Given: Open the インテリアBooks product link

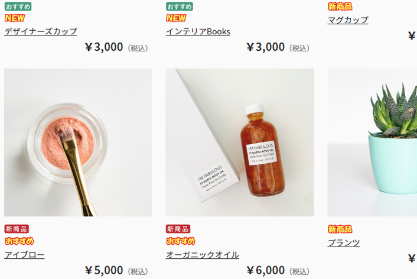Looking at the screenshot, I should click(198, 31).
